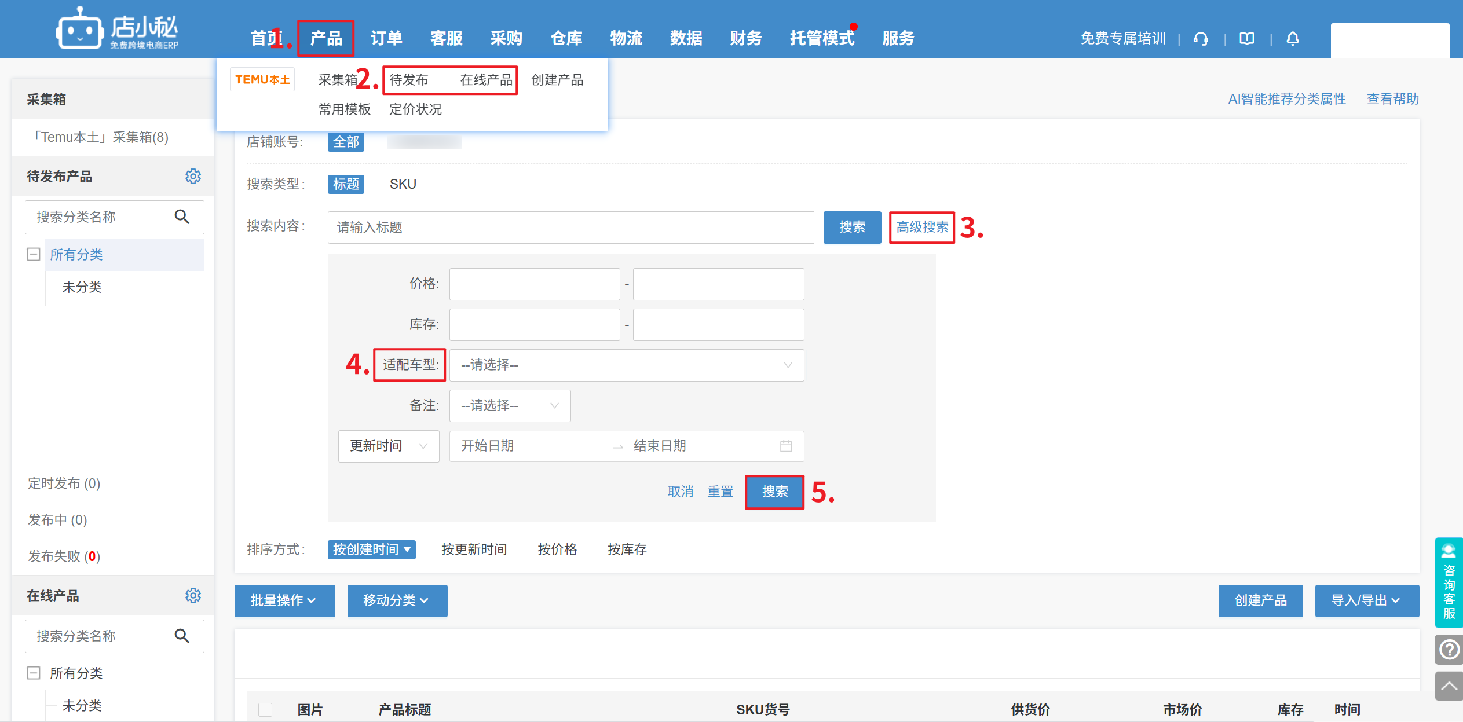This screenshot has height=722, width=1463.
Task: Select the SKU search type option
Action: tap(403, 184)
